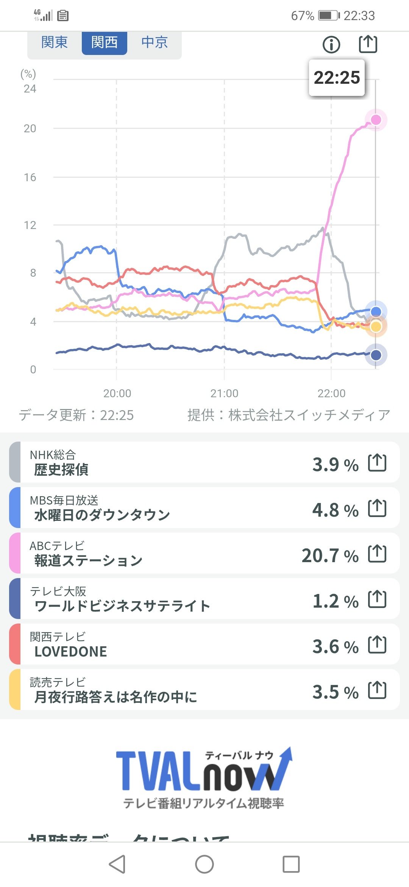The image size is (409, 887).
Task: Tap the TVALnow logo banner
Action: tap(204, 777)
